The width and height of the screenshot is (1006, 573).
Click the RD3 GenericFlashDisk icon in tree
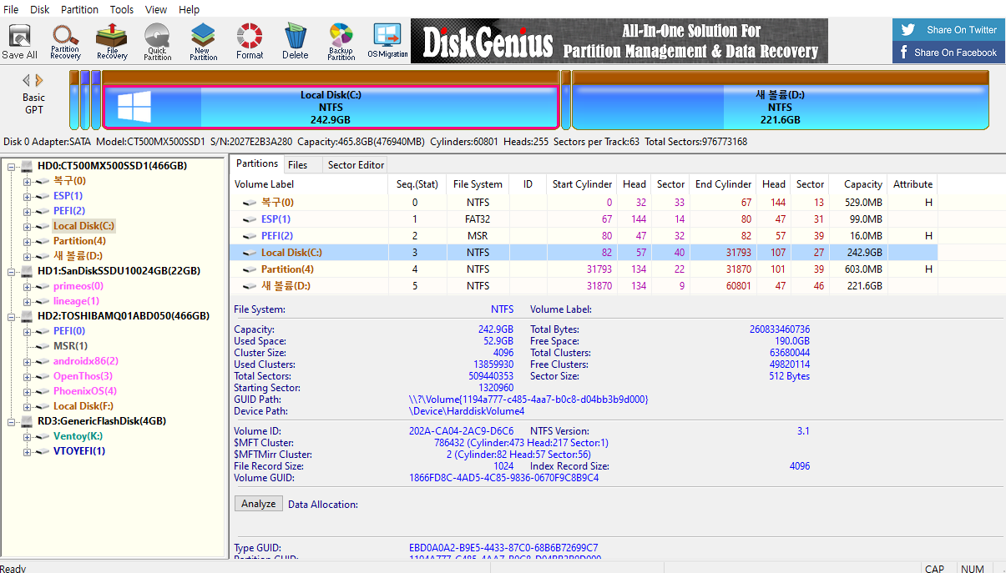tap(27, 421)
